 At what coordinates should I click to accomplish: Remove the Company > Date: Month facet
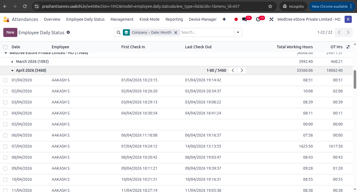(x=176, y=33)
